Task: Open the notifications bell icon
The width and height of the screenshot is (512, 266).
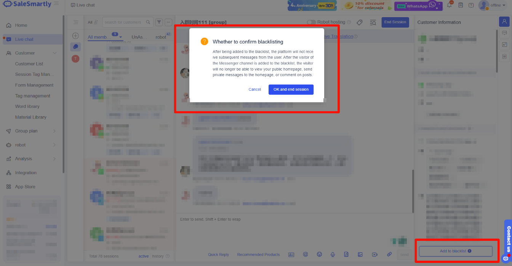Action: point(450,5)
